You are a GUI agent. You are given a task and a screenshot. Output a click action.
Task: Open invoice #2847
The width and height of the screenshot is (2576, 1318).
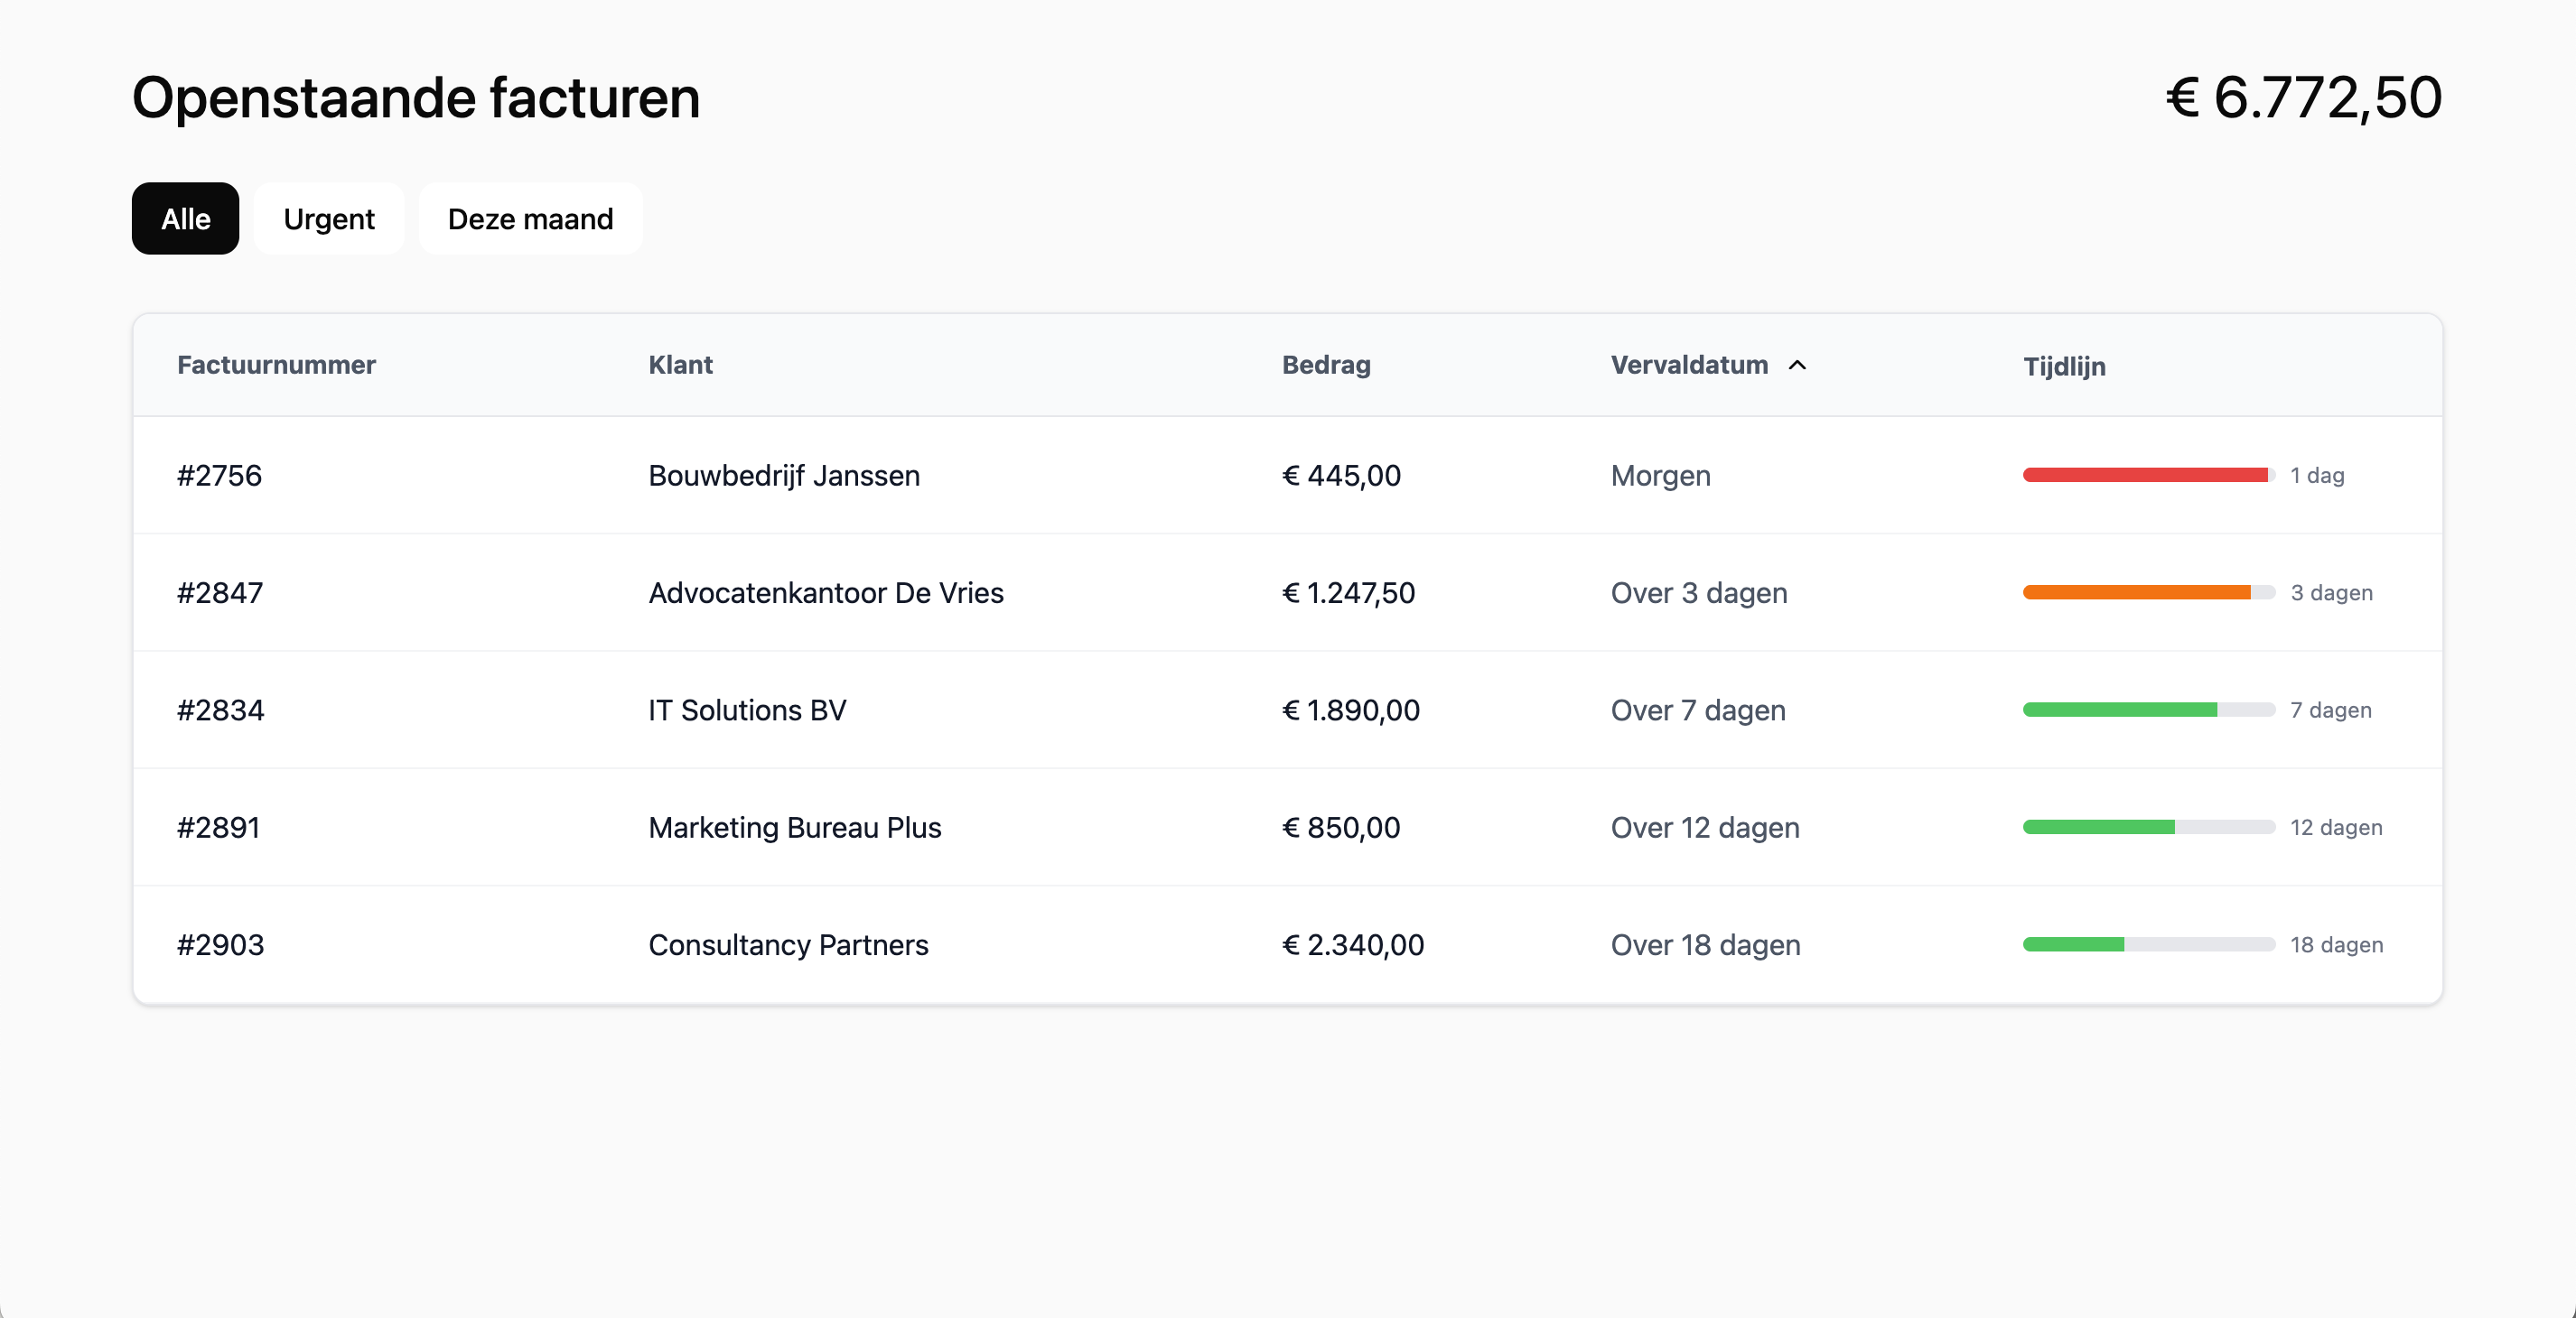click(x=220, y=593)
